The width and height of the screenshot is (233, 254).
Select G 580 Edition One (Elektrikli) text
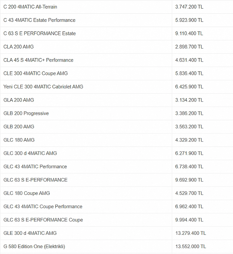pyautogui.click(x=34, y=246)
